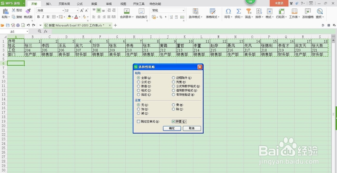Click the Omega symbol icon
The width and height of the screenshot is (337, 173).
[x=228, y=11]
